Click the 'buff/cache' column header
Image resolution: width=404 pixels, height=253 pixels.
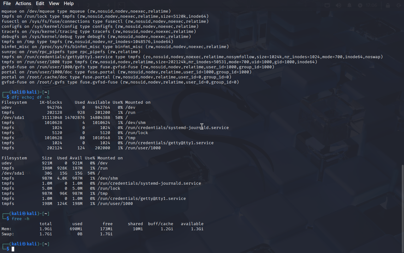coord(161,224)
